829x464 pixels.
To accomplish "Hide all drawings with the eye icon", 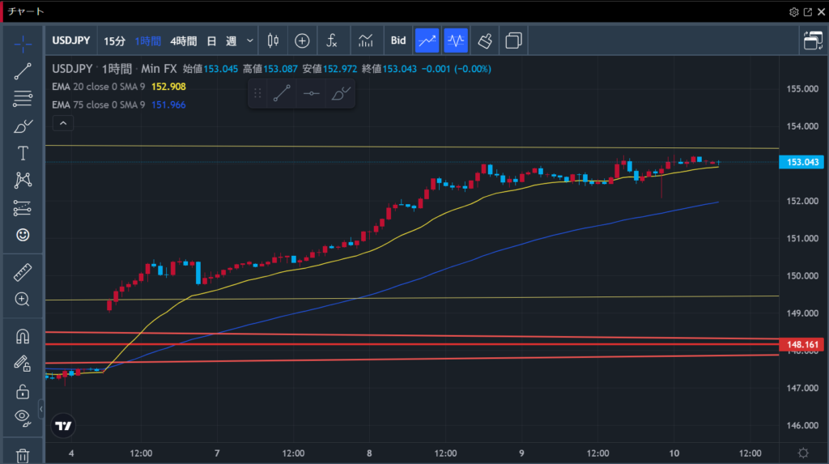I will (x=23, y=418).
